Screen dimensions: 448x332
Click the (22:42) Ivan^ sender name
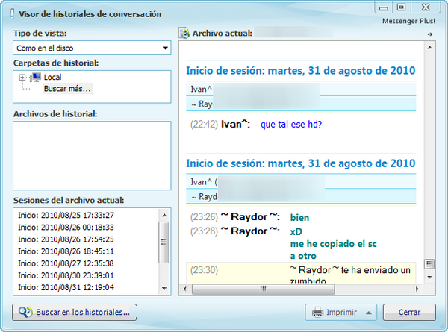235,124
